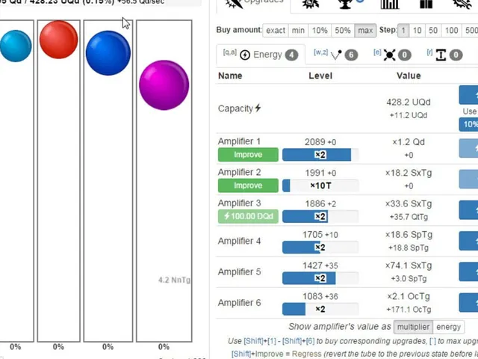Screen dimensions: 478x359
Task: Switch to the bounce angle [w,z] upgrades tab
Action: (335, 55)
